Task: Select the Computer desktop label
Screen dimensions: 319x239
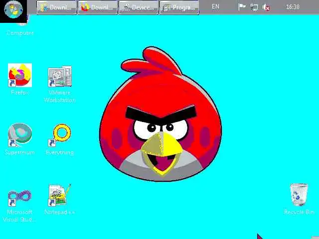Action: pyautogui.click(x=20, y=33)
